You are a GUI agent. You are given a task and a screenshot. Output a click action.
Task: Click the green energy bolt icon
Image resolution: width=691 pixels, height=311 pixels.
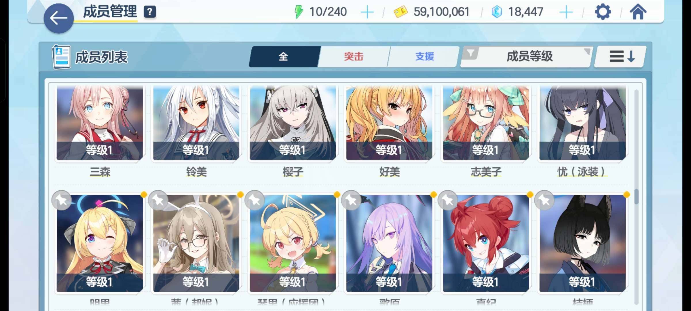(299, 12)
